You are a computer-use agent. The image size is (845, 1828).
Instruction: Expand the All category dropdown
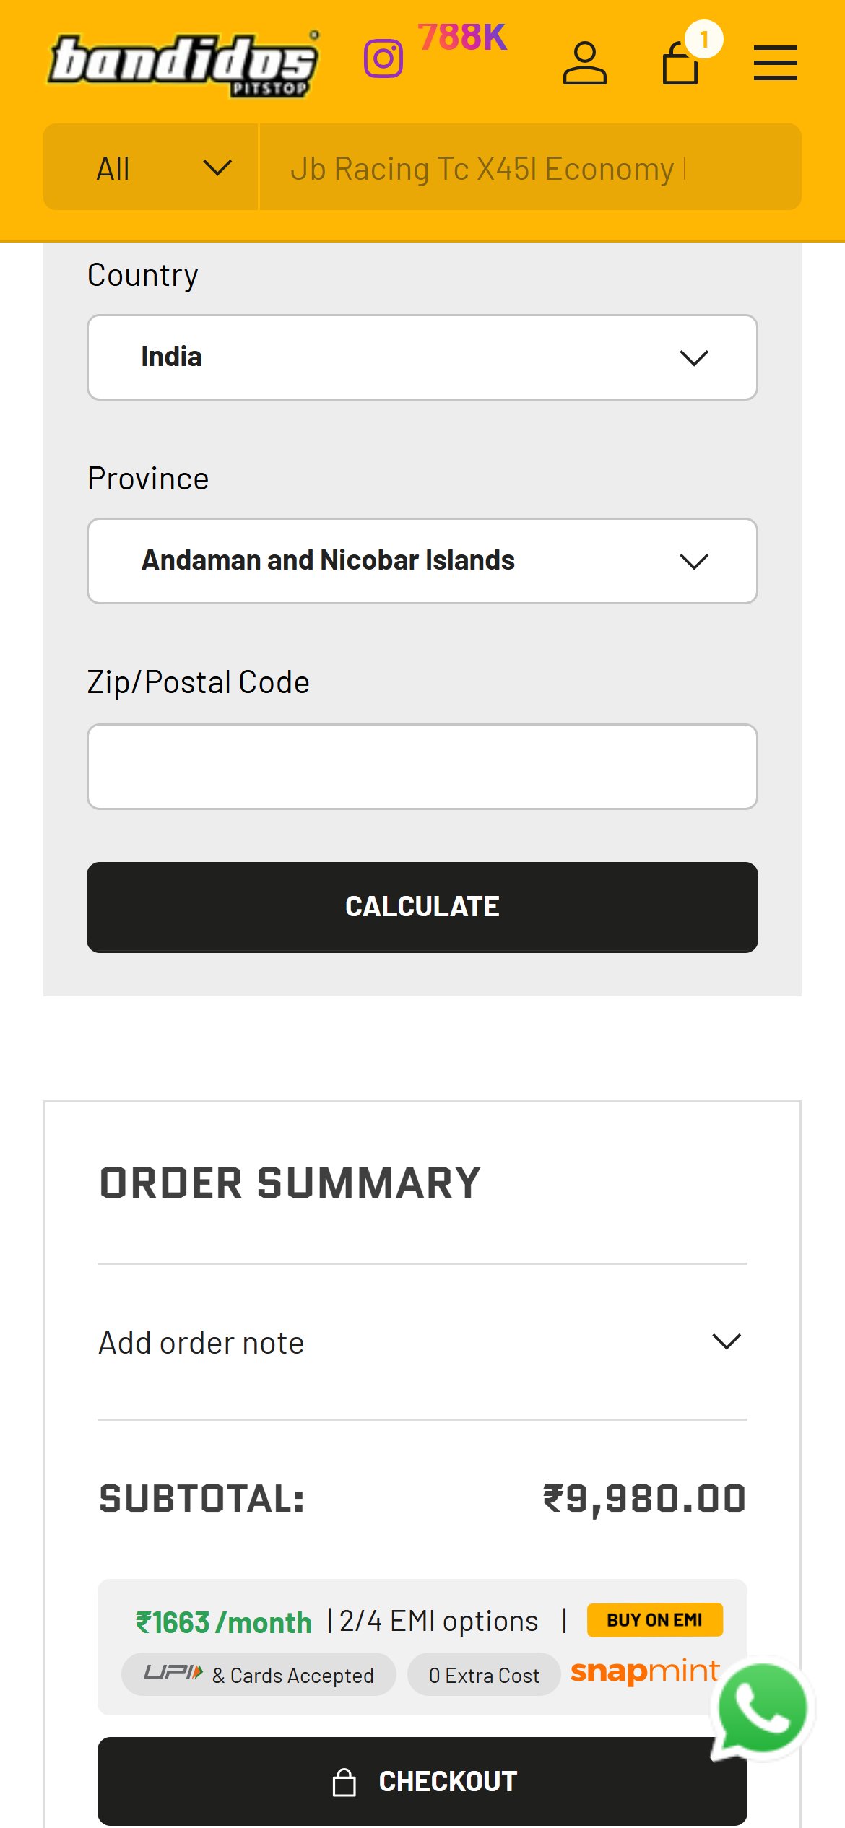click(150, 167)
